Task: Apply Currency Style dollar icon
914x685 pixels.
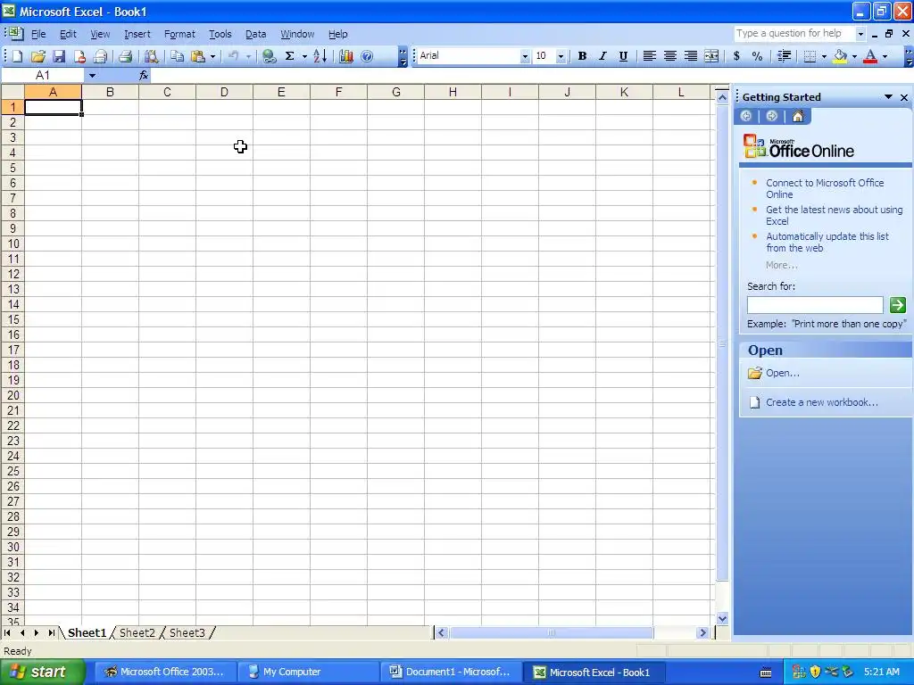Action: click(736, 56)
